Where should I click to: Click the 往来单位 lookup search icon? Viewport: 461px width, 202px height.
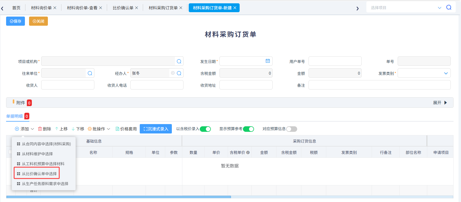coord(90,73)
